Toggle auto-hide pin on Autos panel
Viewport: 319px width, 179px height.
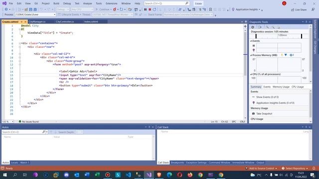pos(149,127)
